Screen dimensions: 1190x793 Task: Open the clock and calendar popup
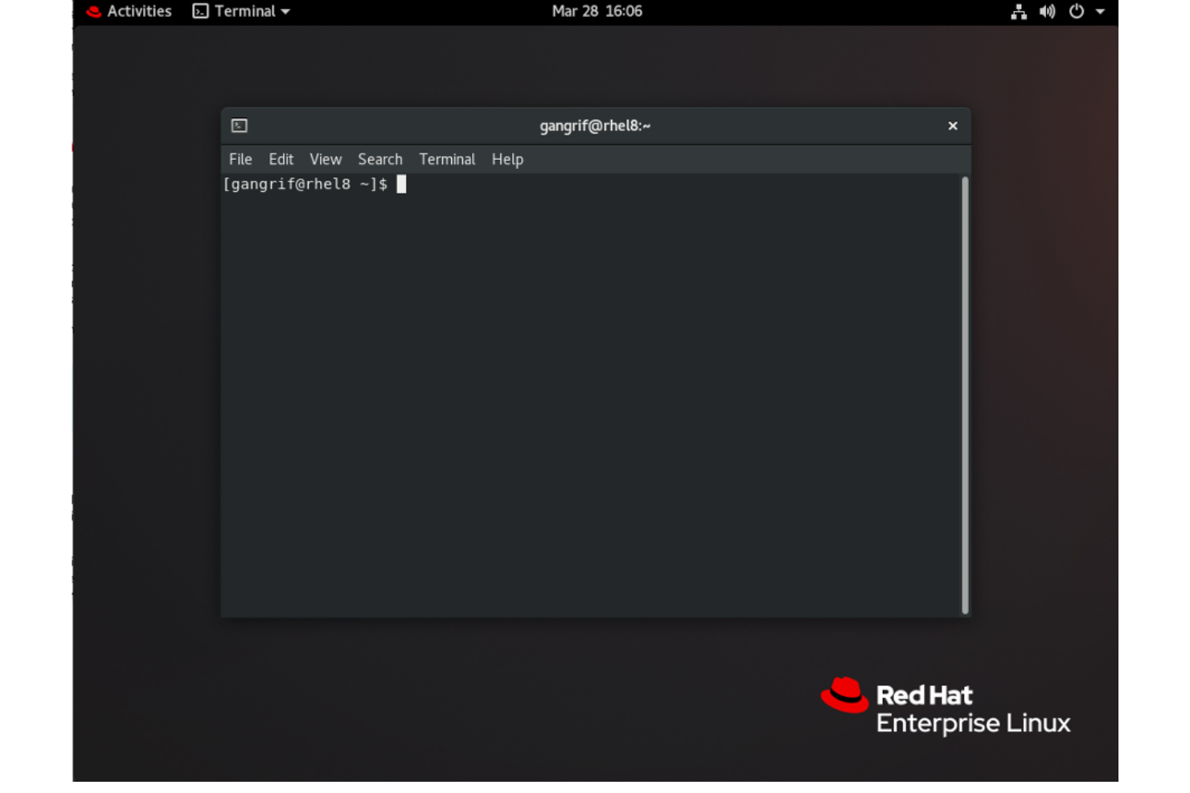coord(596,12)
